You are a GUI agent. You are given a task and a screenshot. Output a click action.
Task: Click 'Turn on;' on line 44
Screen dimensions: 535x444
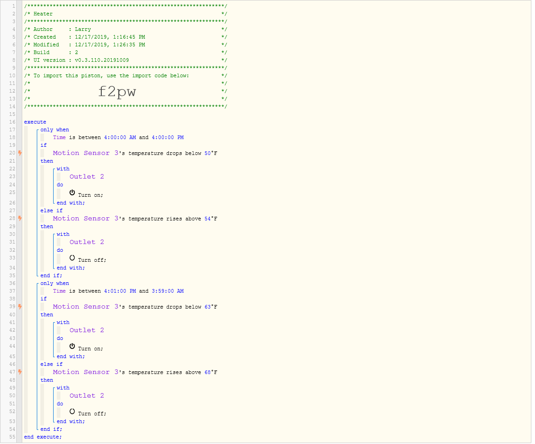[90, 349]
